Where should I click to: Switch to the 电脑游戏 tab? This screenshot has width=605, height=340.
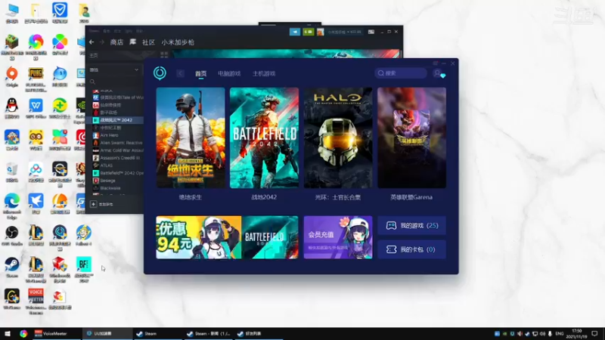tap(229, 73)
